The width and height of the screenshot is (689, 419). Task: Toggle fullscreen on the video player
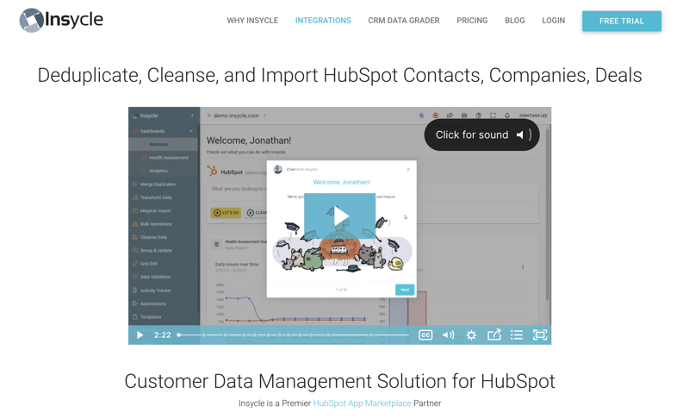tap(540, 335)
